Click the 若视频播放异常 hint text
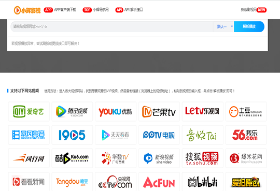Screen dimensions: 280x191 point(45,43)
